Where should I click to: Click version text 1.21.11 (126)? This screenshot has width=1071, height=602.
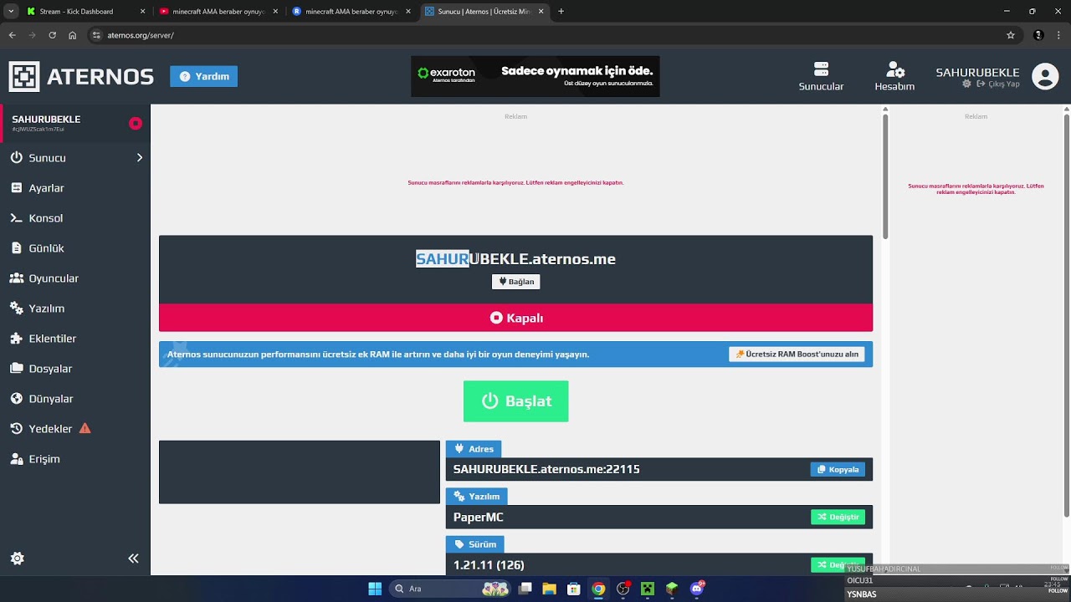click(489, 565)
